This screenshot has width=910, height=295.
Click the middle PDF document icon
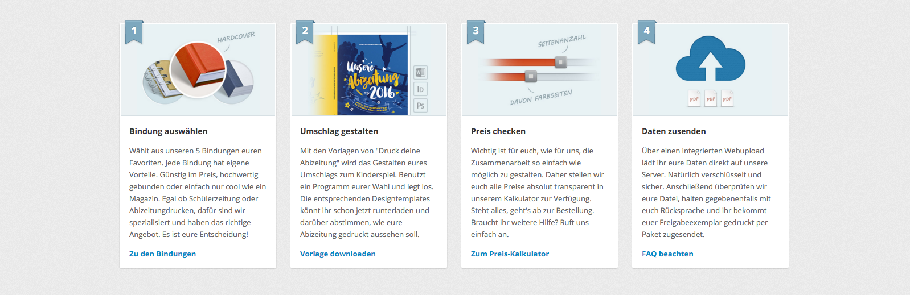tap(711, 98)
